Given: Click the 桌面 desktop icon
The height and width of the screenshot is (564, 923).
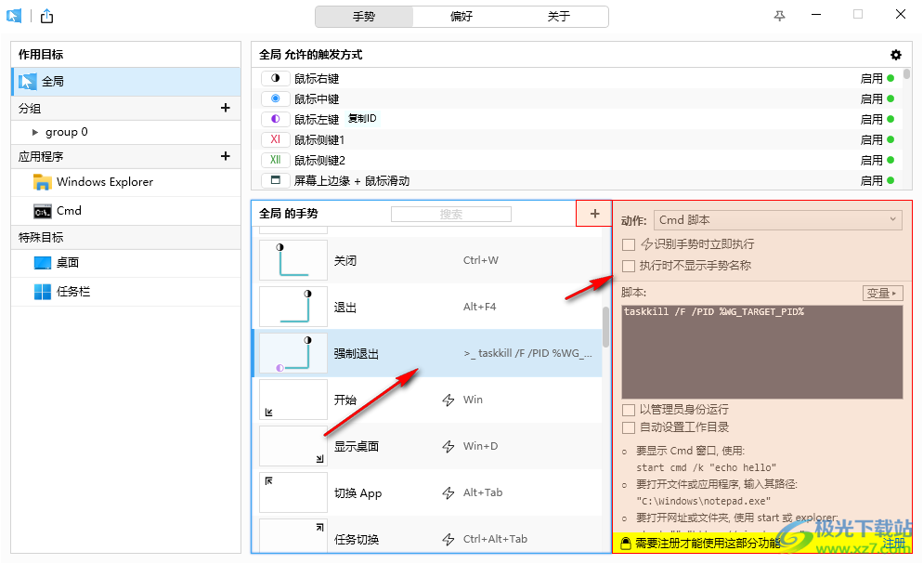Looking at the screenshot, I should 43,263.
